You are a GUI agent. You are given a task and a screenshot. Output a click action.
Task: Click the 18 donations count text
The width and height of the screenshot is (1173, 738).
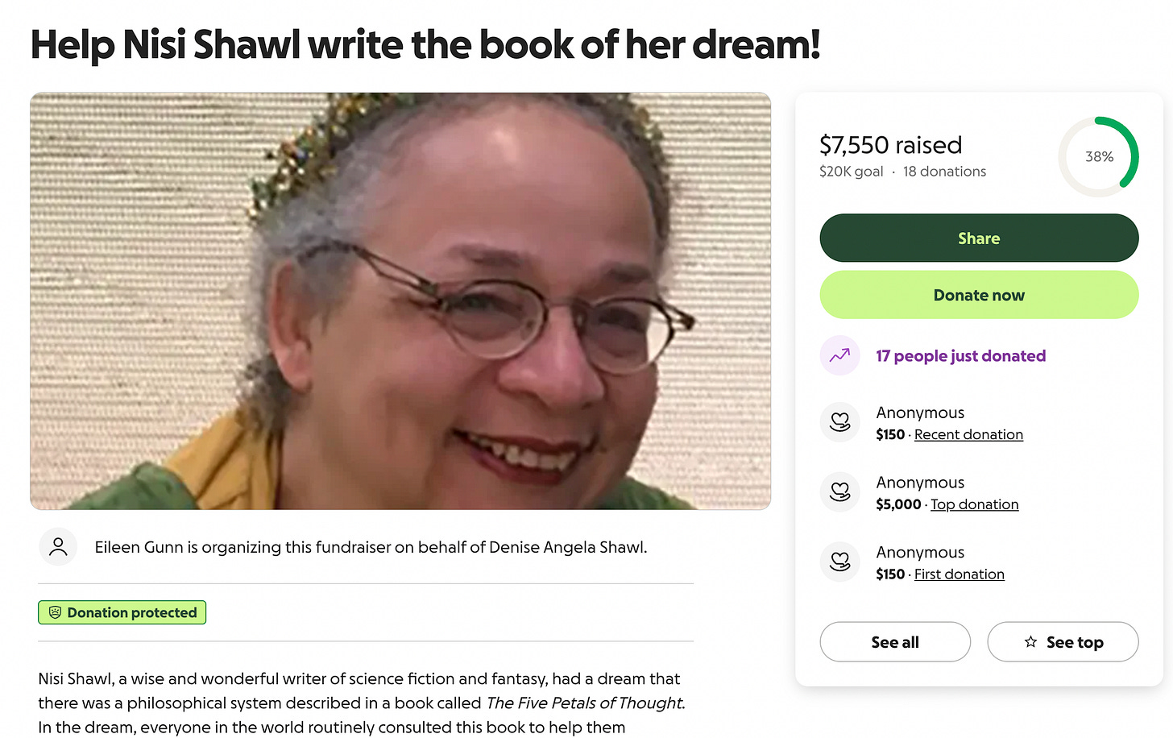944,172
